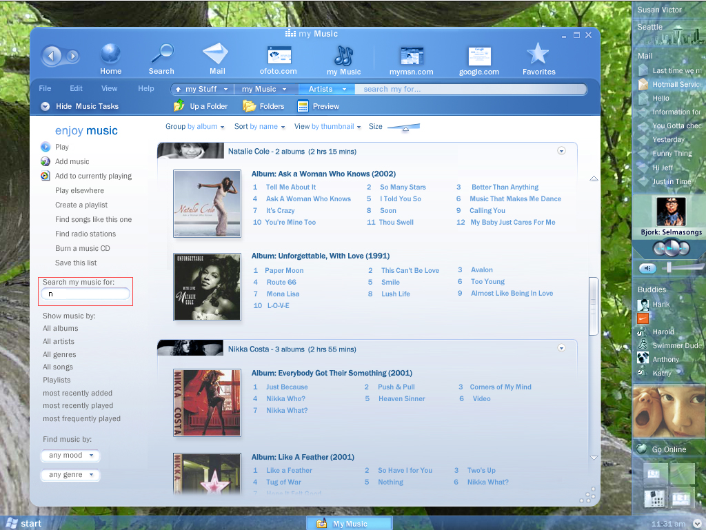706x530 pixels.
Task: Play the track Tell Me About It
Action: click(290, 187)
